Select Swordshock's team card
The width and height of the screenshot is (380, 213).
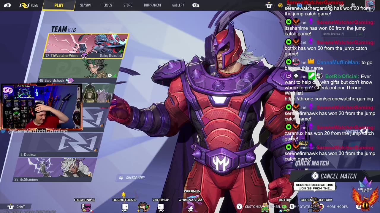[80, 71]
